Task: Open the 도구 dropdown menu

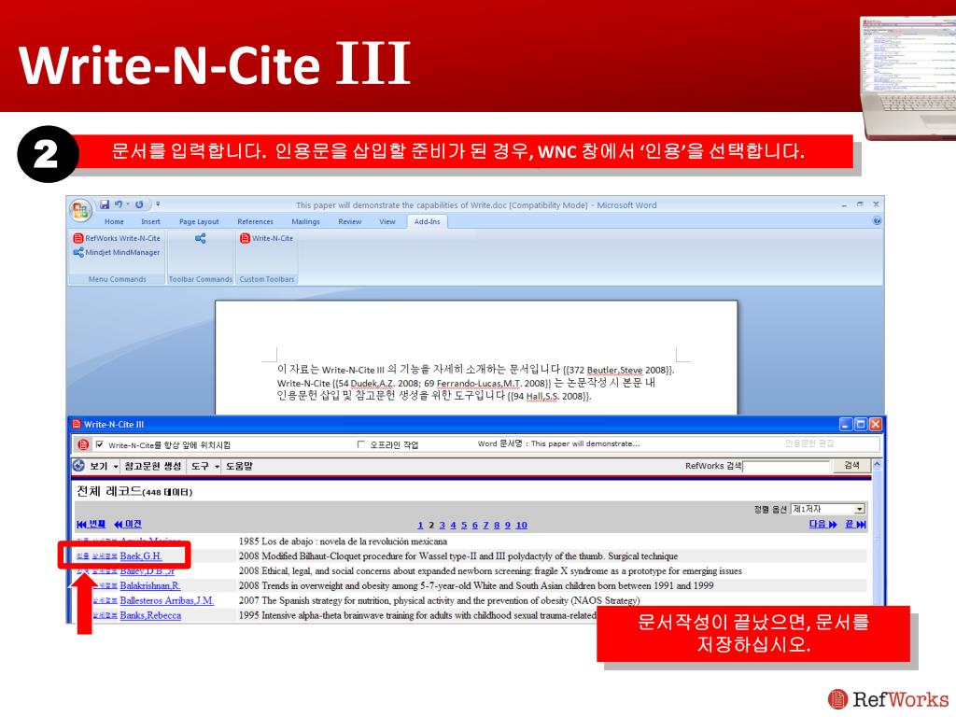Action: [x=204, y=467]
